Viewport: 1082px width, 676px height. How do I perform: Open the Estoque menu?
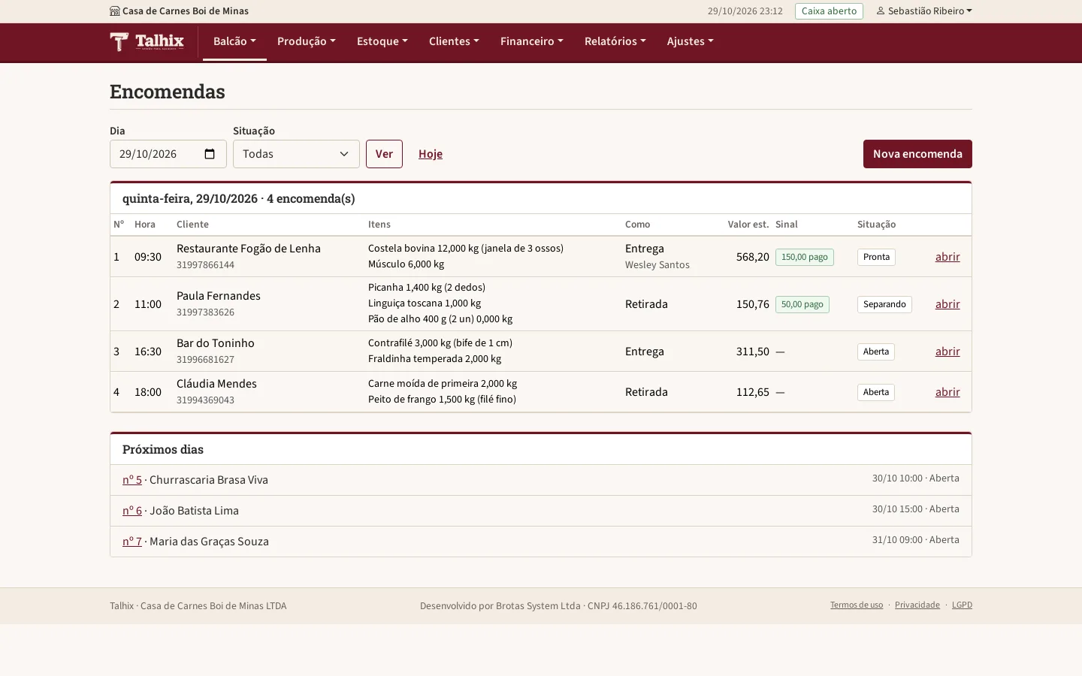tap(382, 41)
